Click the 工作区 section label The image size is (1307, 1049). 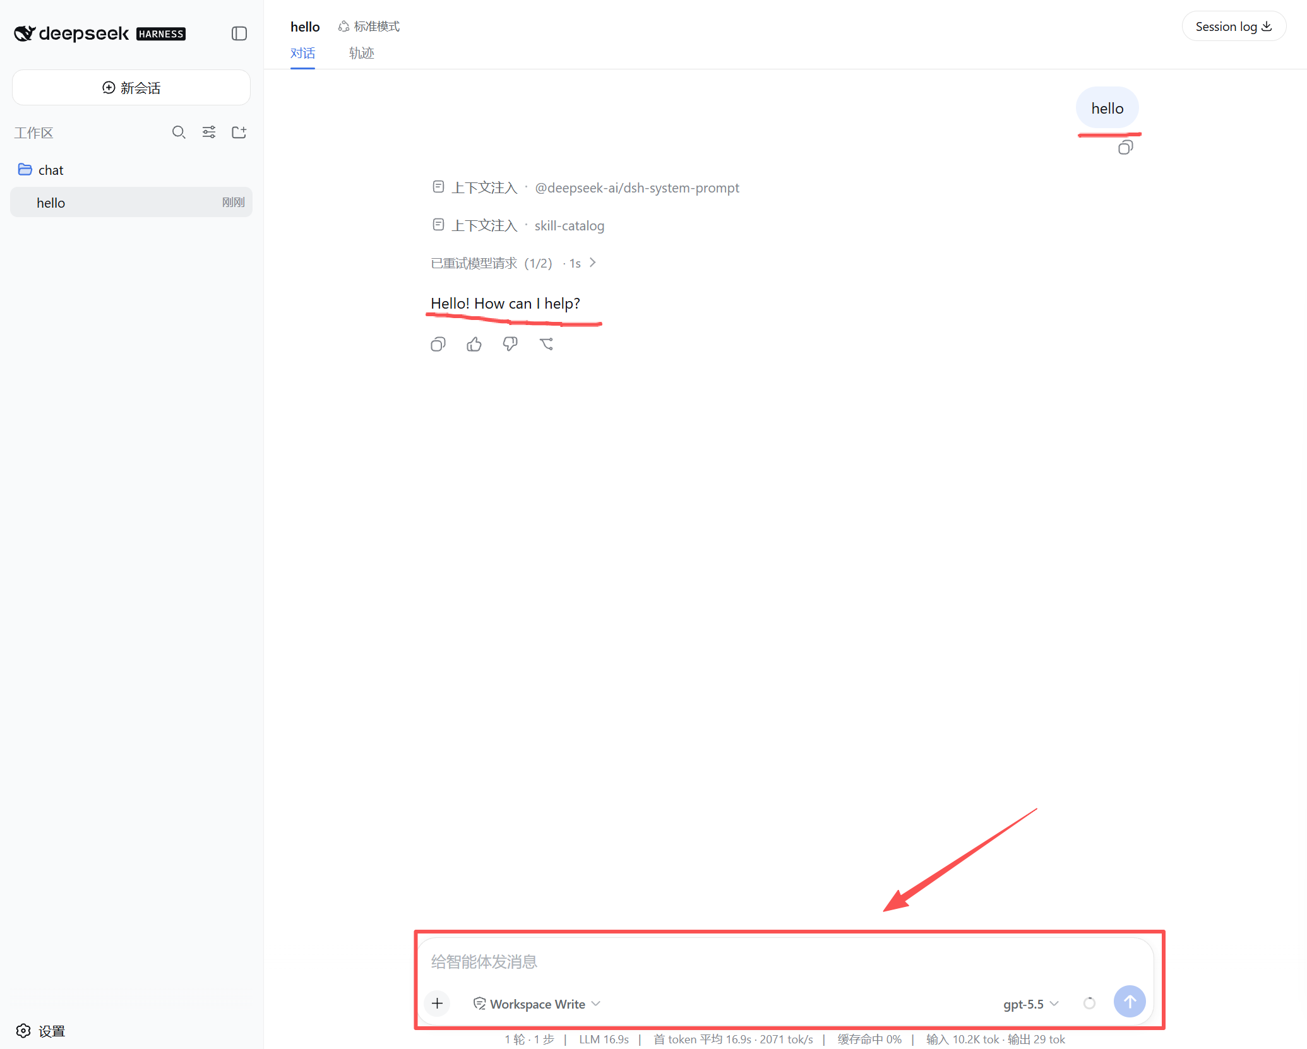coord(34,133)
